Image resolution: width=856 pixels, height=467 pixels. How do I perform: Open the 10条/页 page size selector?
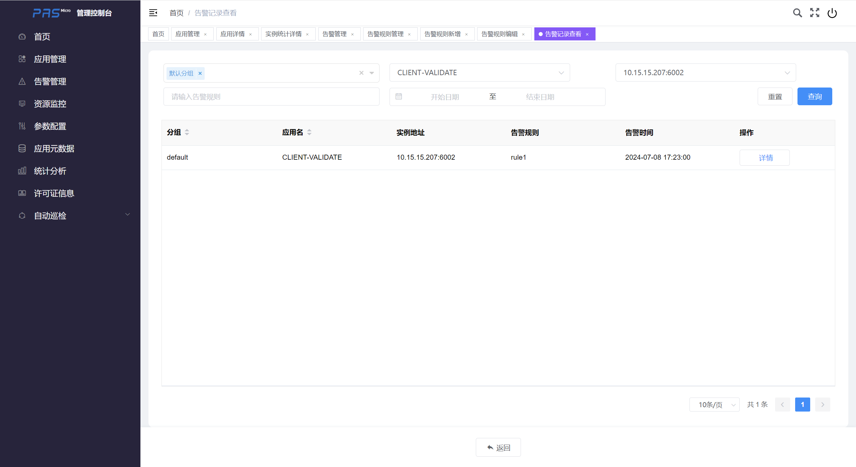coord(714,405)
